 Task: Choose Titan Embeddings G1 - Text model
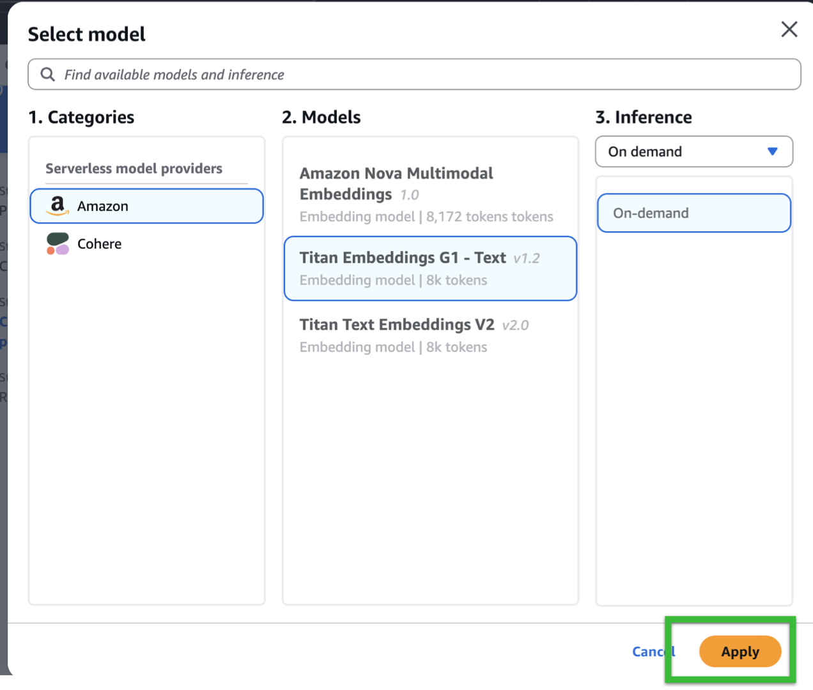pyautogui.click(x=430, y=268)
